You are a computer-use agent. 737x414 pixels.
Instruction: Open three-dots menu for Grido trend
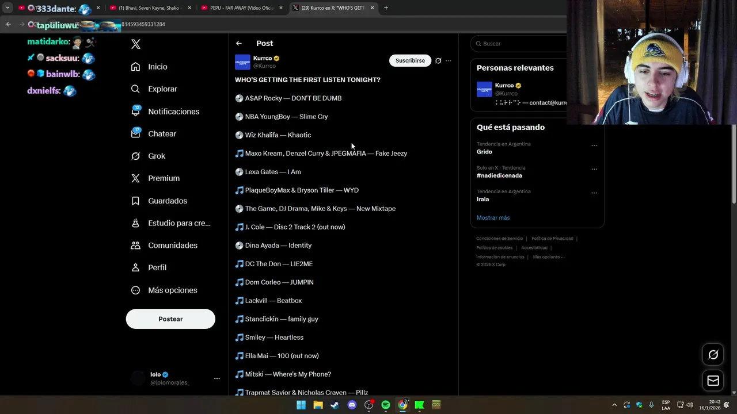(x=594, y=145)
